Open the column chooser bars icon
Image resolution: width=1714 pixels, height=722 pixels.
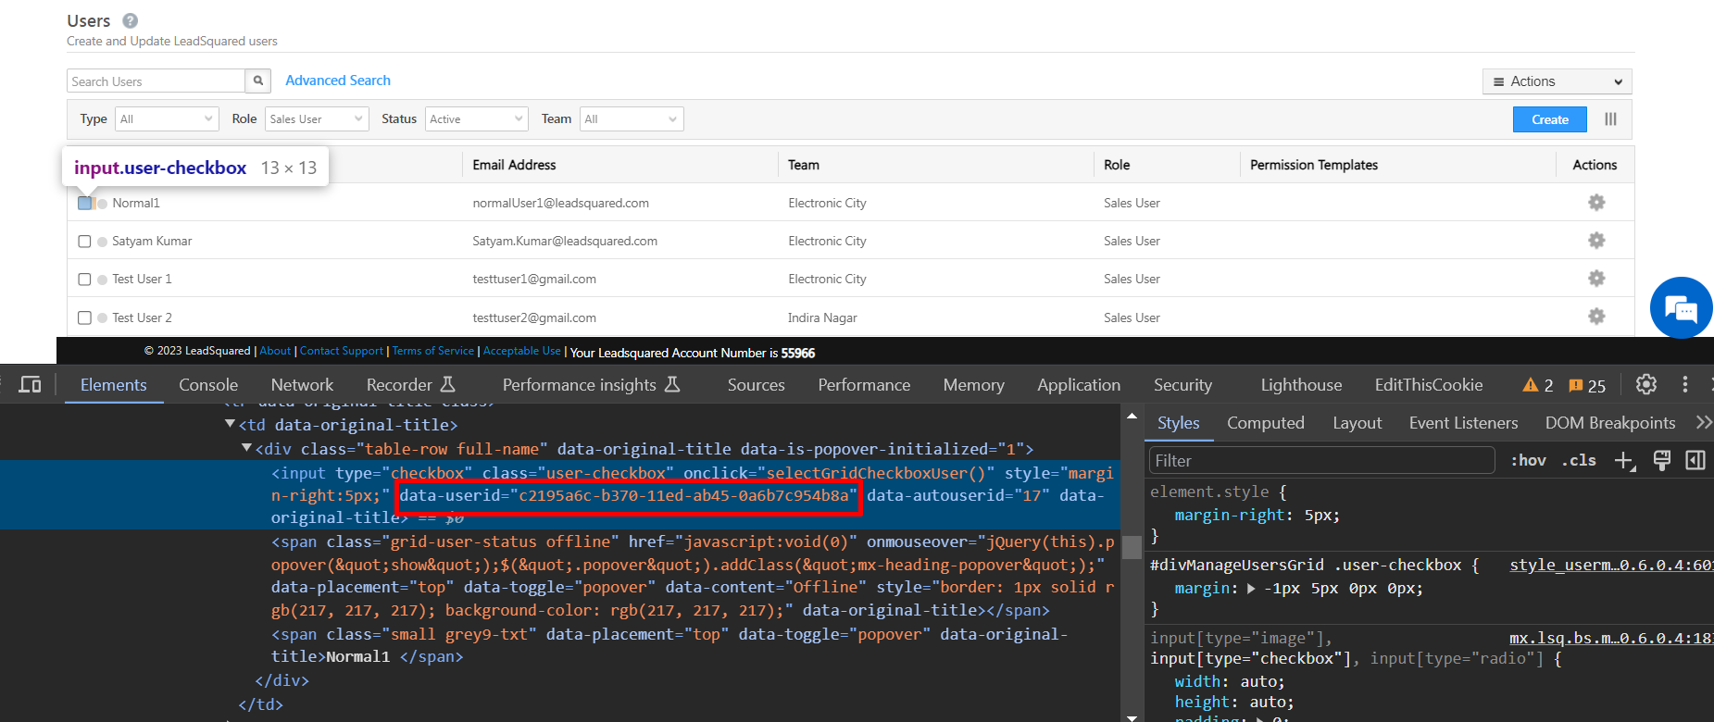point(1610,119)
